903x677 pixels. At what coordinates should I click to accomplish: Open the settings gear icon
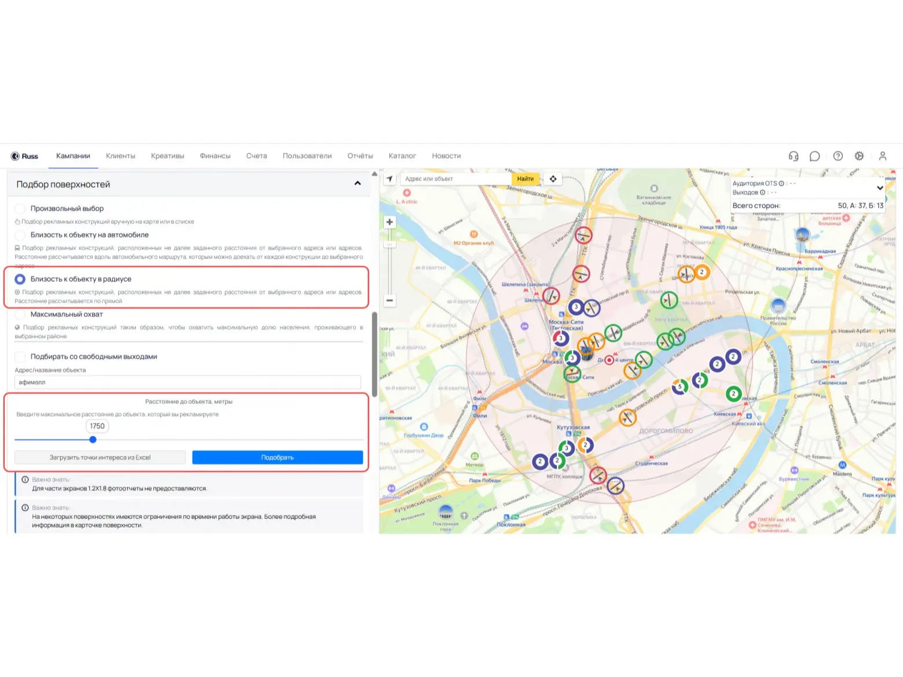(859, 156)
